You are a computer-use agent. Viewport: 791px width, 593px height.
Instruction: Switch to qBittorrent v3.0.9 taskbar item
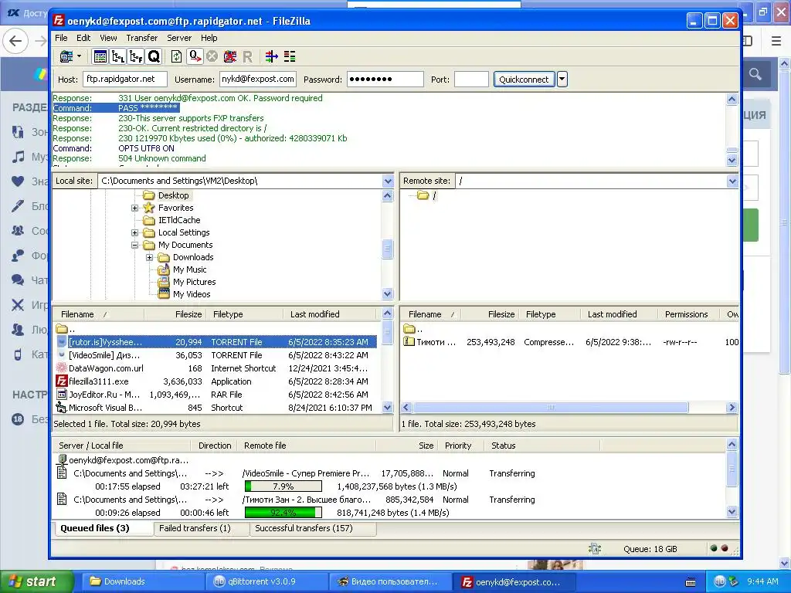pos(266,581)
